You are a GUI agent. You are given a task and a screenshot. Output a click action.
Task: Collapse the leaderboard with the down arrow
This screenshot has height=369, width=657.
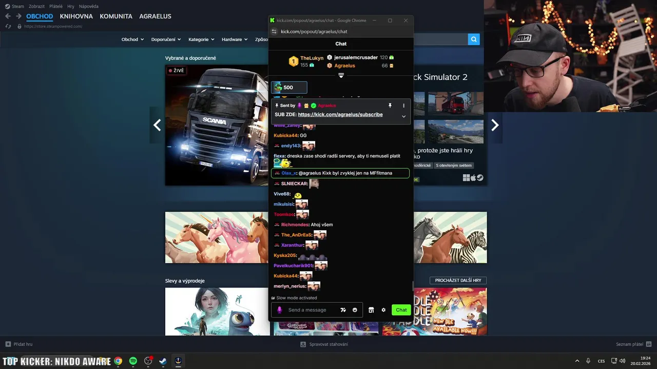[341, 75]
